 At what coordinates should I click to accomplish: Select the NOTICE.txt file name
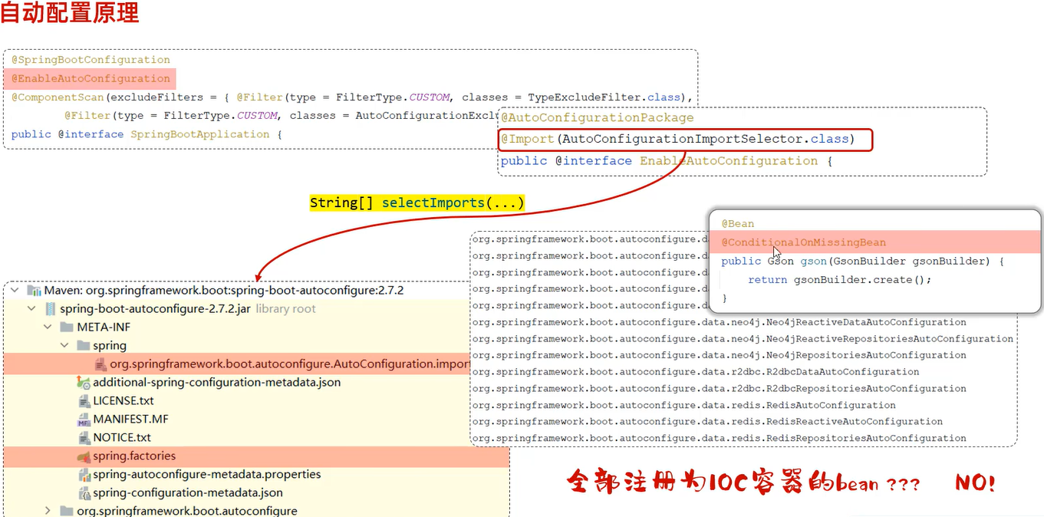point(123,438)
